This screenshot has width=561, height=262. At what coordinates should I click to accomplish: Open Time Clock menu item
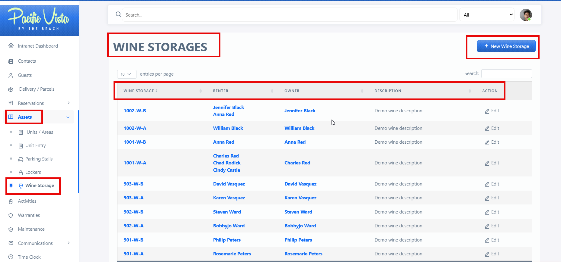click(29, 257)
